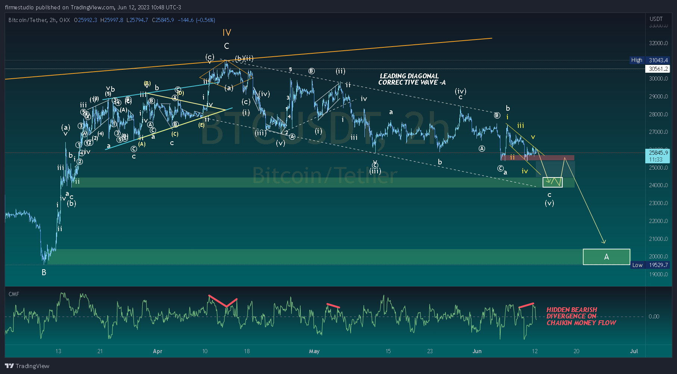677x374 pixels.
Task: Click the 13 date on time axis
Action: pyautogui.click(x=58, y=351)
